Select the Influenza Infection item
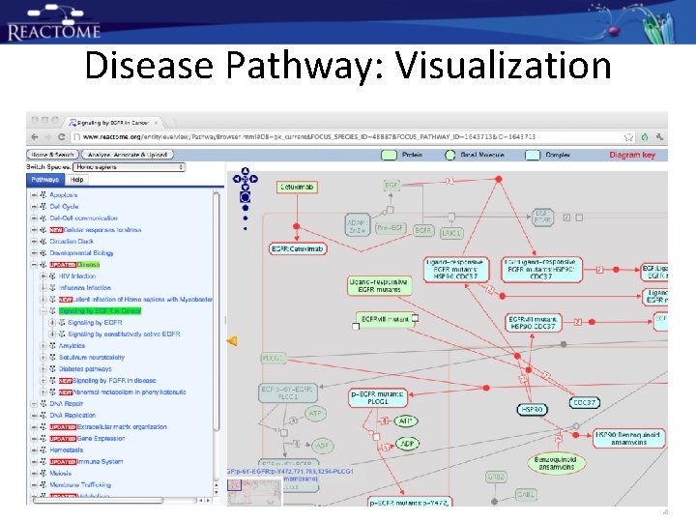696x522 pixels. point(85,288)
